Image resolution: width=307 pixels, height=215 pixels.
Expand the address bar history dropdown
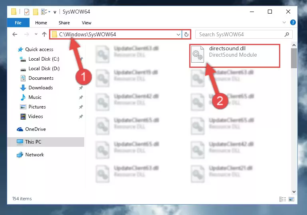[178, 35]
